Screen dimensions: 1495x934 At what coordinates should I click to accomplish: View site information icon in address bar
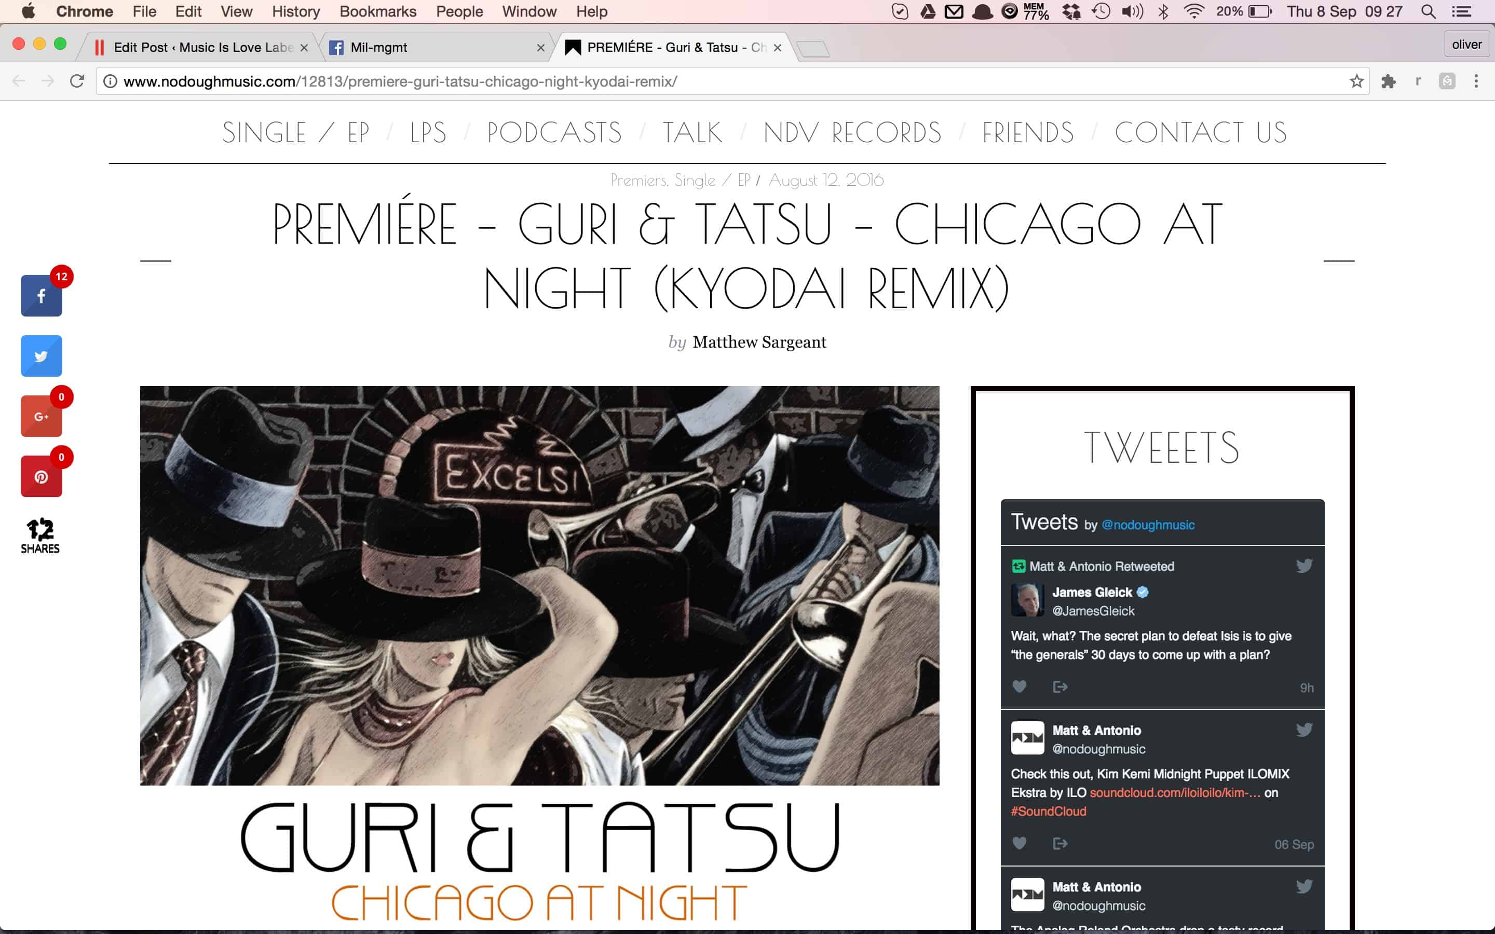[110, 81]
